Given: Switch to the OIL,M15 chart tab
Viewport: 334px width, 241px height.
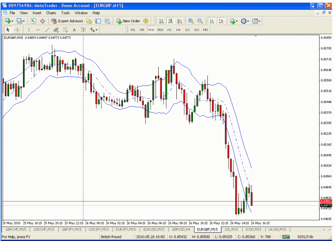Looking at the screenshot, I should tap(231, 229).
